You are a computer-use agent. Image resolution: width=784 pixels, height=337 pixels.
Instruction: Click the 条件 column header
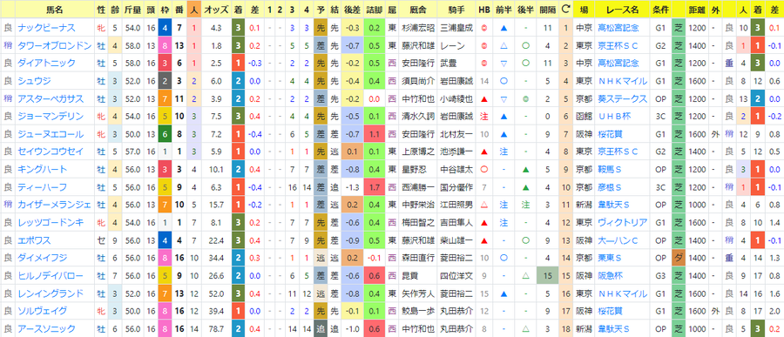pyautogui.click(x=660, y=10)
